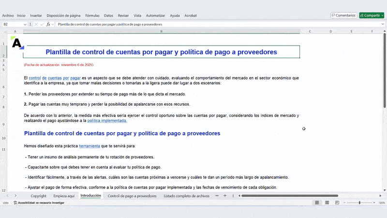
Task: Open the Fórmulas ribbon tab
Action: coord(92,16)
